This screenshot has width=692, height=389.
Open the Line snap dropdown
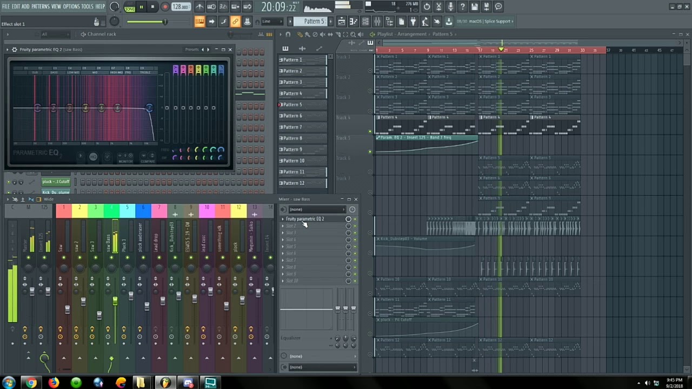pos(272,22)
